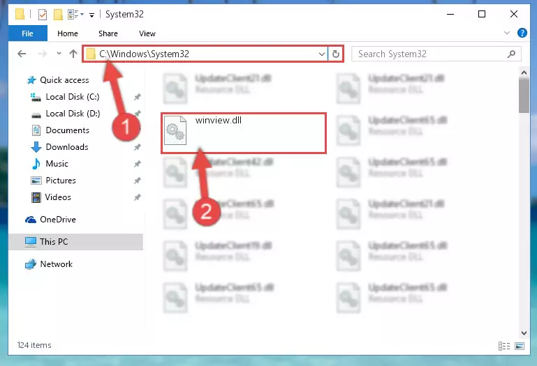This screenshot has height=366, width=537.
Task: Go back with the Back arrow
Action: point(22,54)
